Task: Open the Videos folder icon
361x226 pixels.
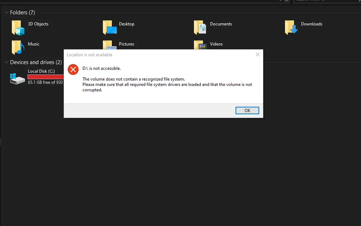Action: click(200, 45)
